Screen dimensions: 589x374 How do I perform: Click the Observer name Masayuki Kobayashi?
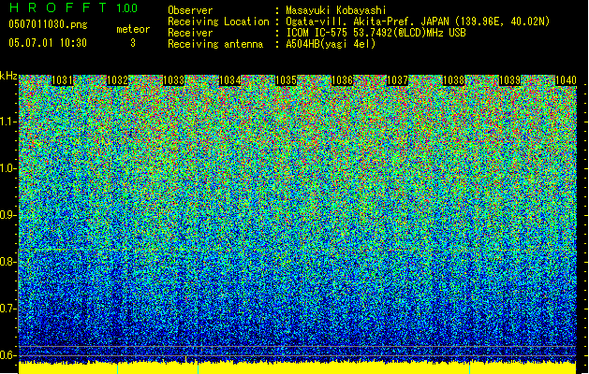[x=336, y=10]
